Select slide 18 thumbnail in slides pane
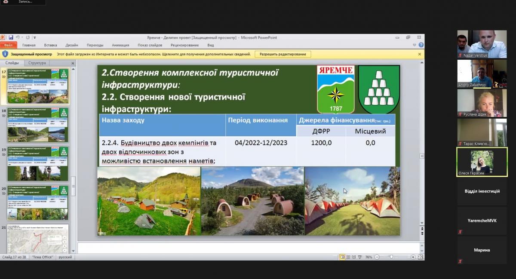Image resolution: width=516 pixels, height=279 pixels. click(x=38, y=125)
